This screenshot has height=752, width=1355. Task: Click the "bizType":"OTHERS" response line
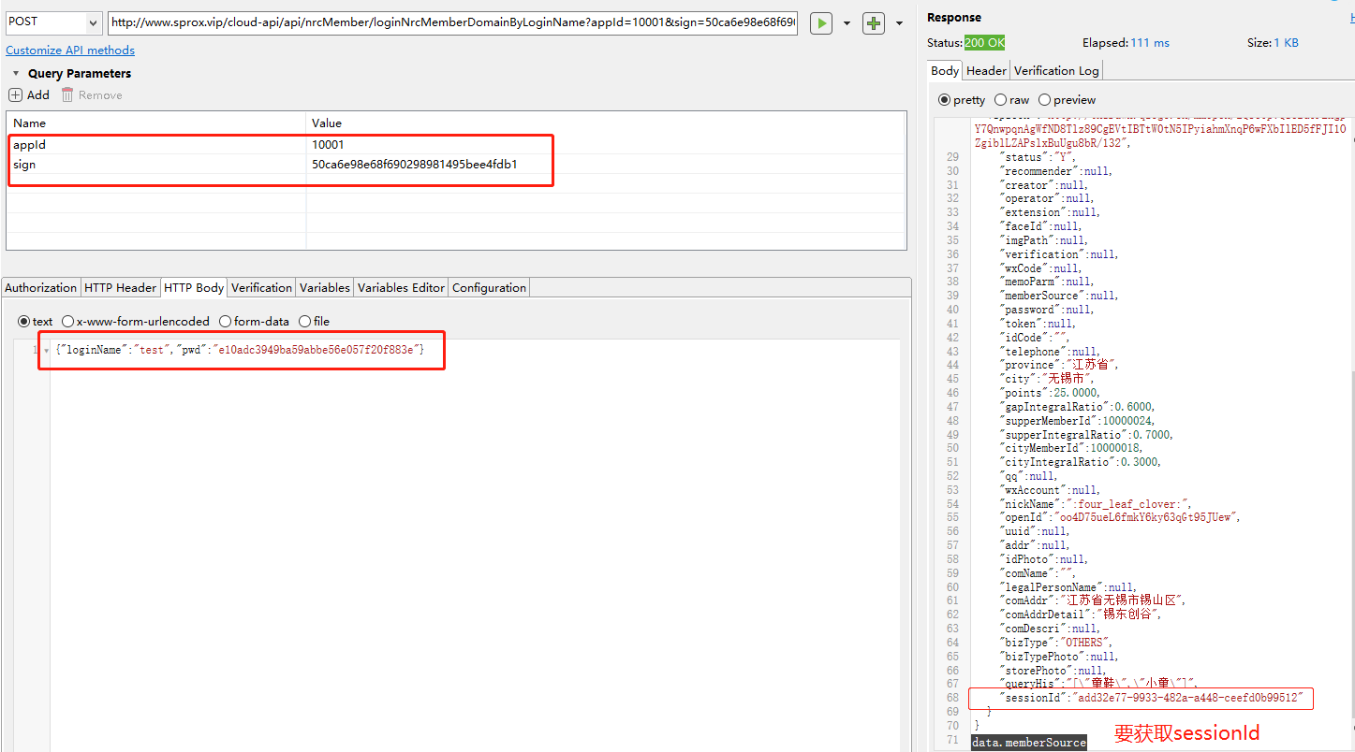coord(1058,643)
